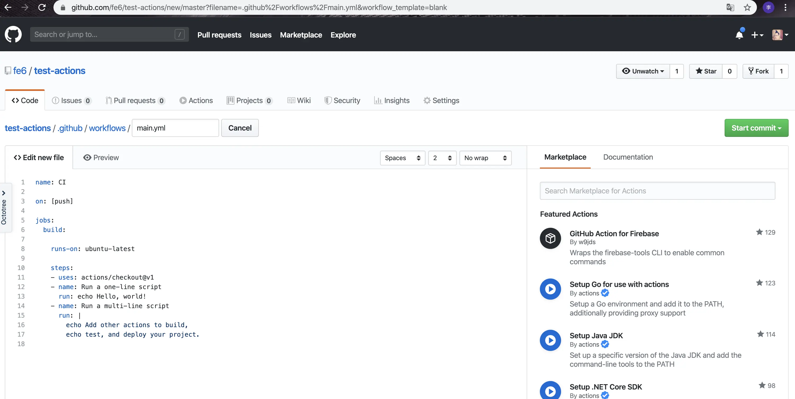This screenshot has width=795, height=399.
Task: Click the Google Translate icon in address bar
Action: (x=730, y=7)
